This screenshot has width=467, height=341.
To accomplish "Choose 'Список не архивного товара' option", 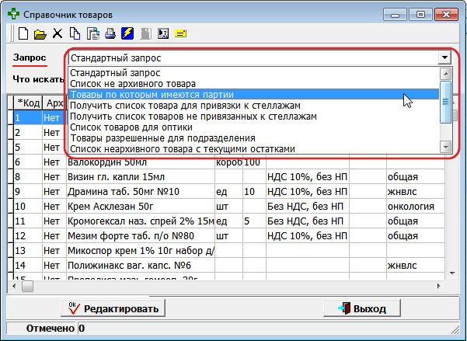I will (x=254, y=84).
